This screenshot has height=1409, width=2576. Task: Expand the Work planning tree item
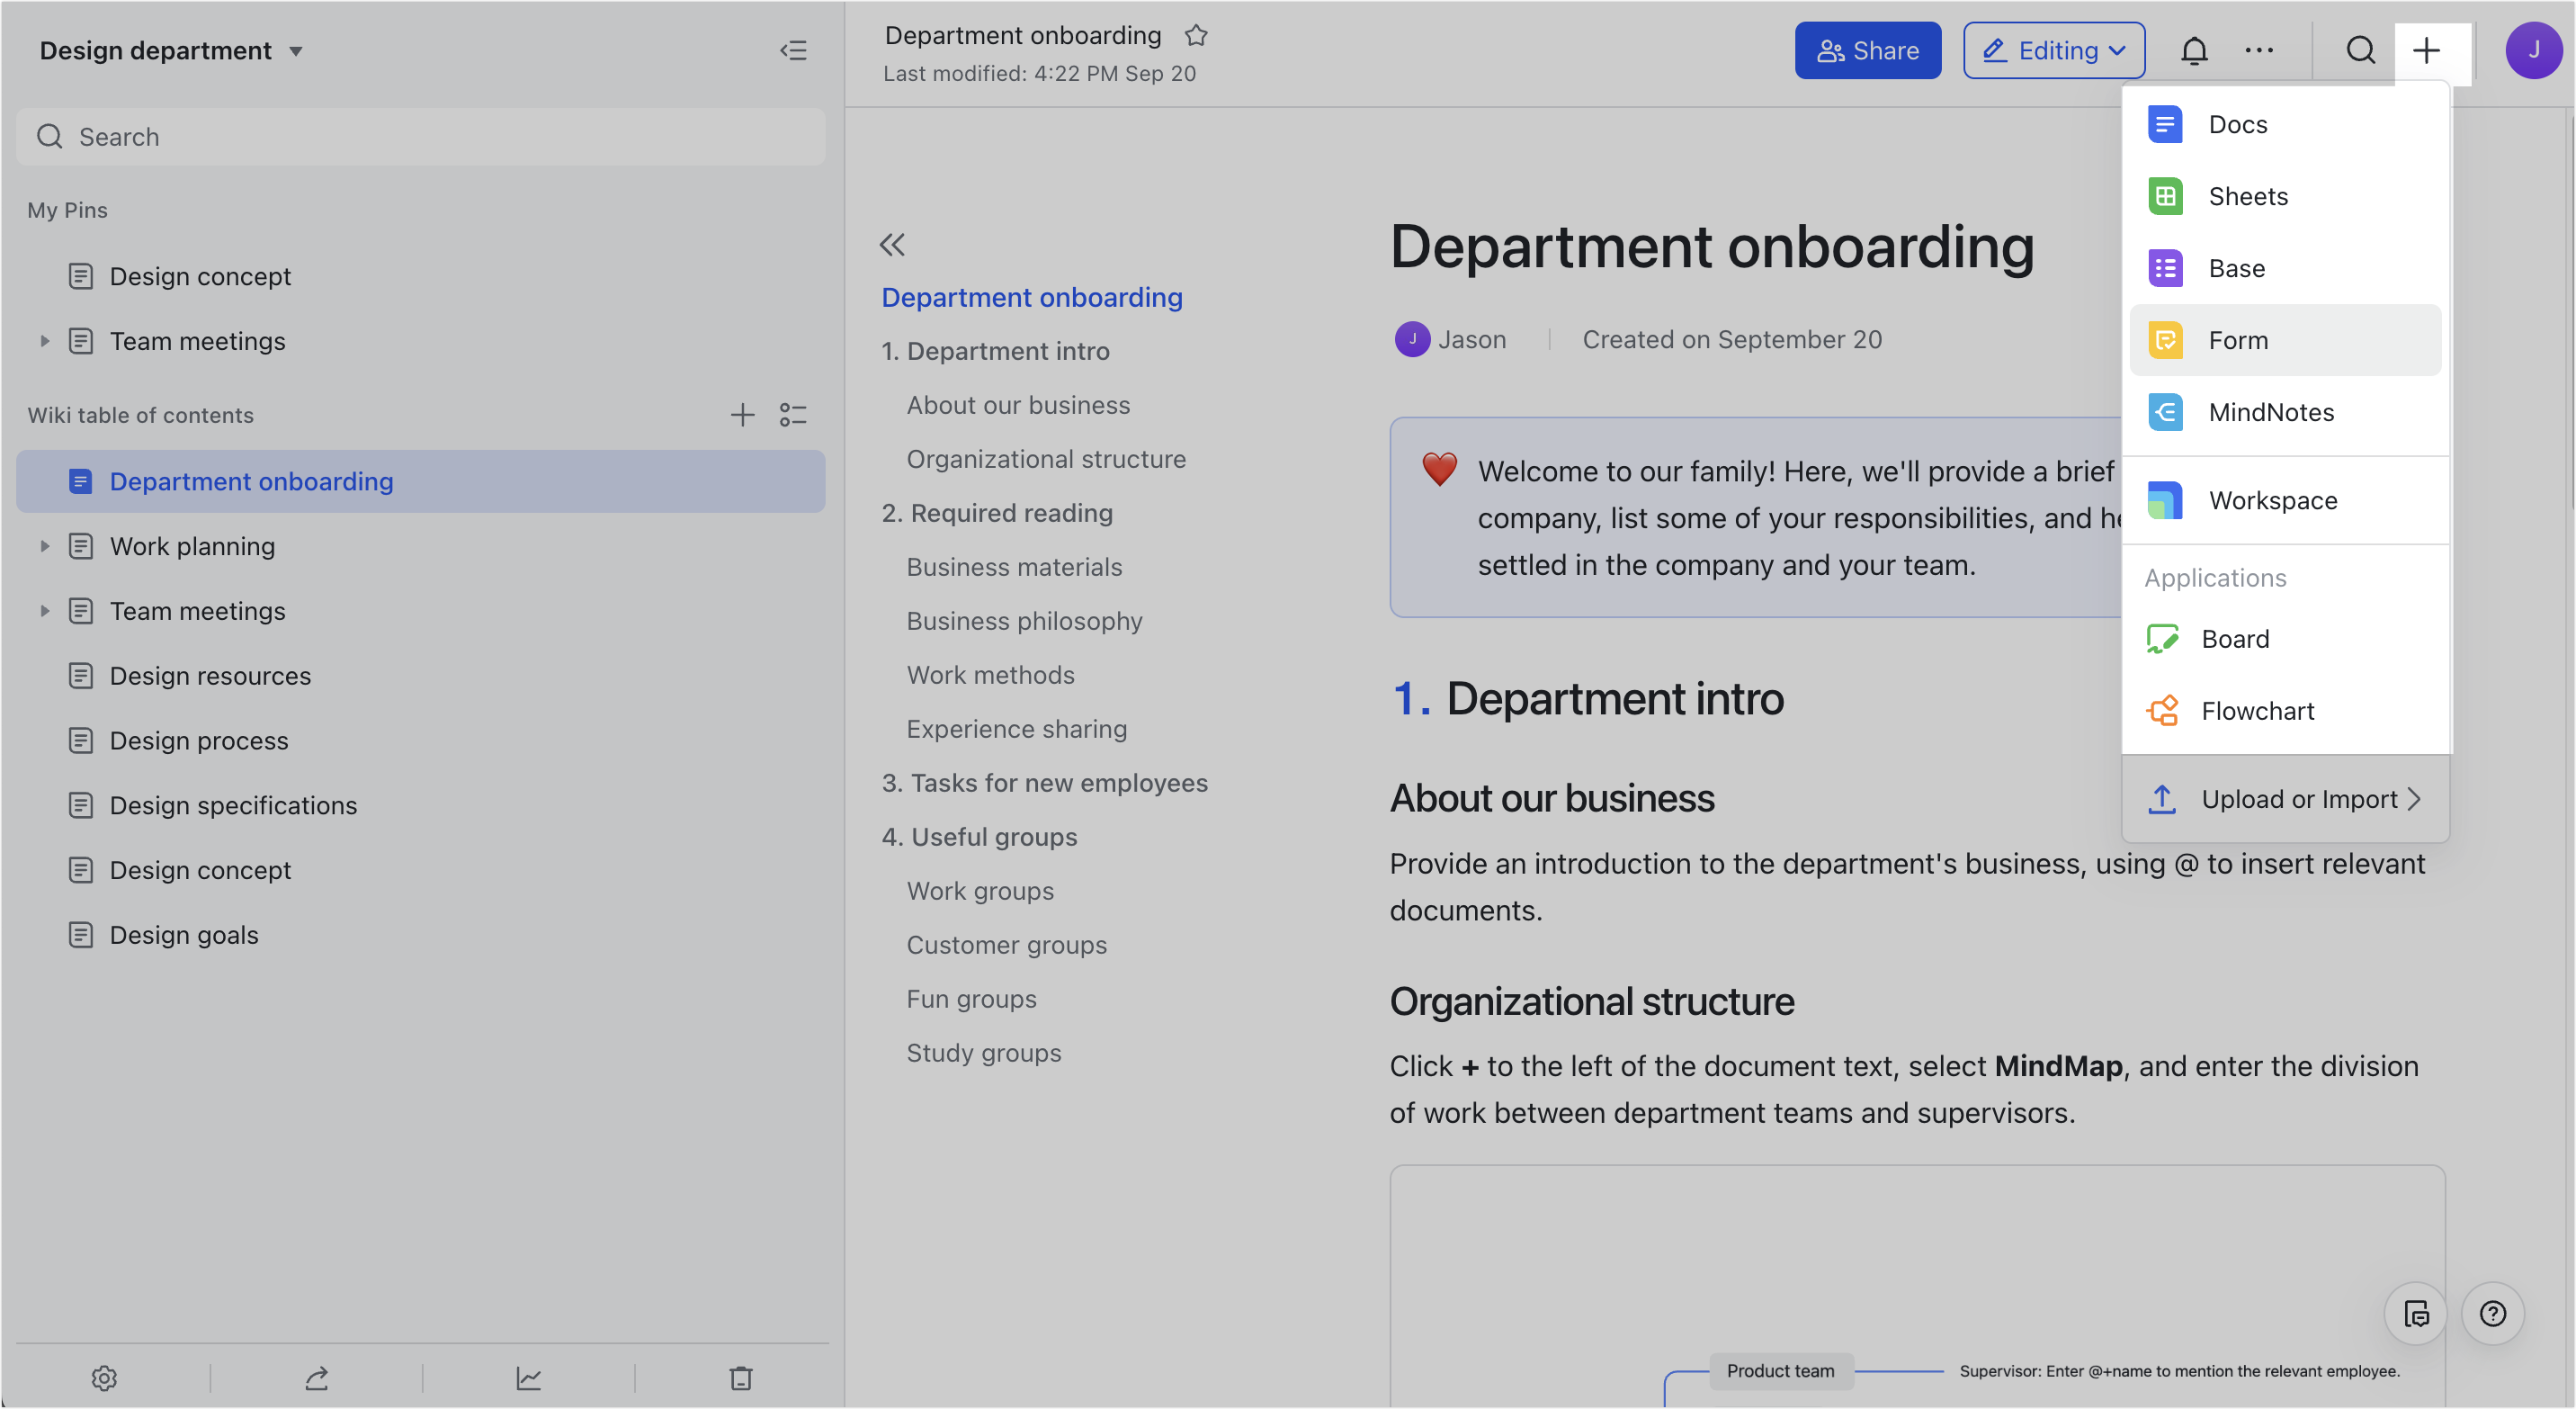tap(44, 546)
